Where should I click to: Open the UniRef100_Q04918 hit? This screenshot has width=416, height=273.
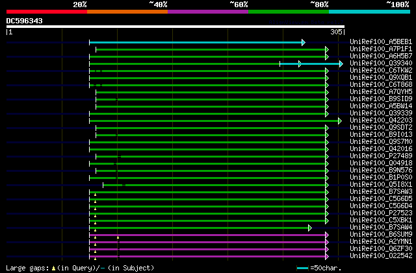(x=381, y=163)
